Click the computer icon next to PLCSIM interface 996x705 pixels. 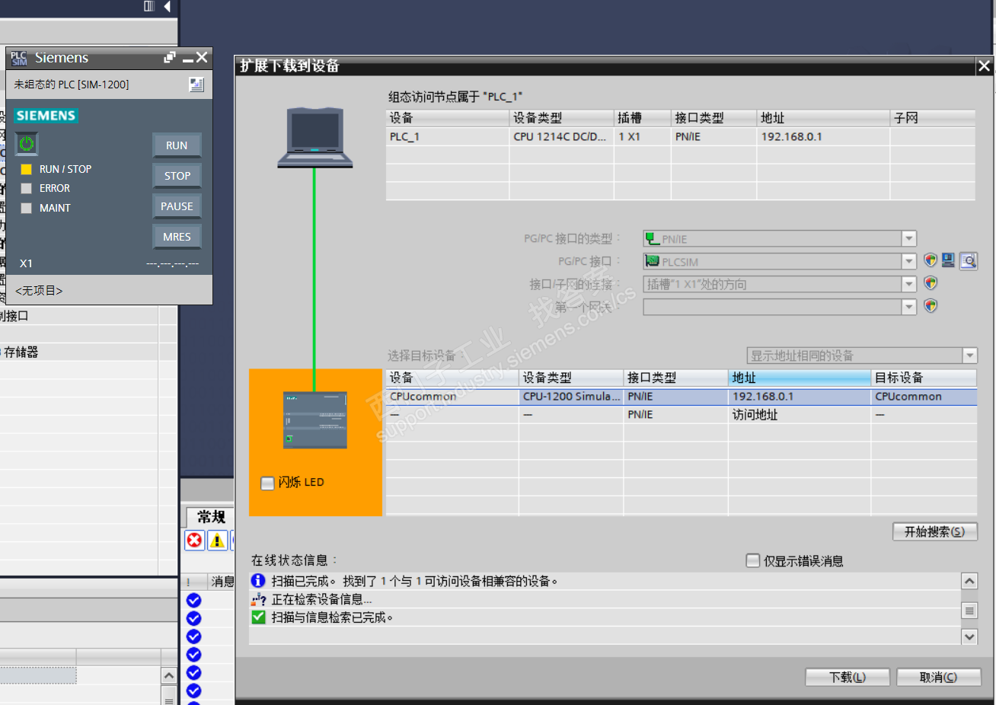[x=948, y=260]
